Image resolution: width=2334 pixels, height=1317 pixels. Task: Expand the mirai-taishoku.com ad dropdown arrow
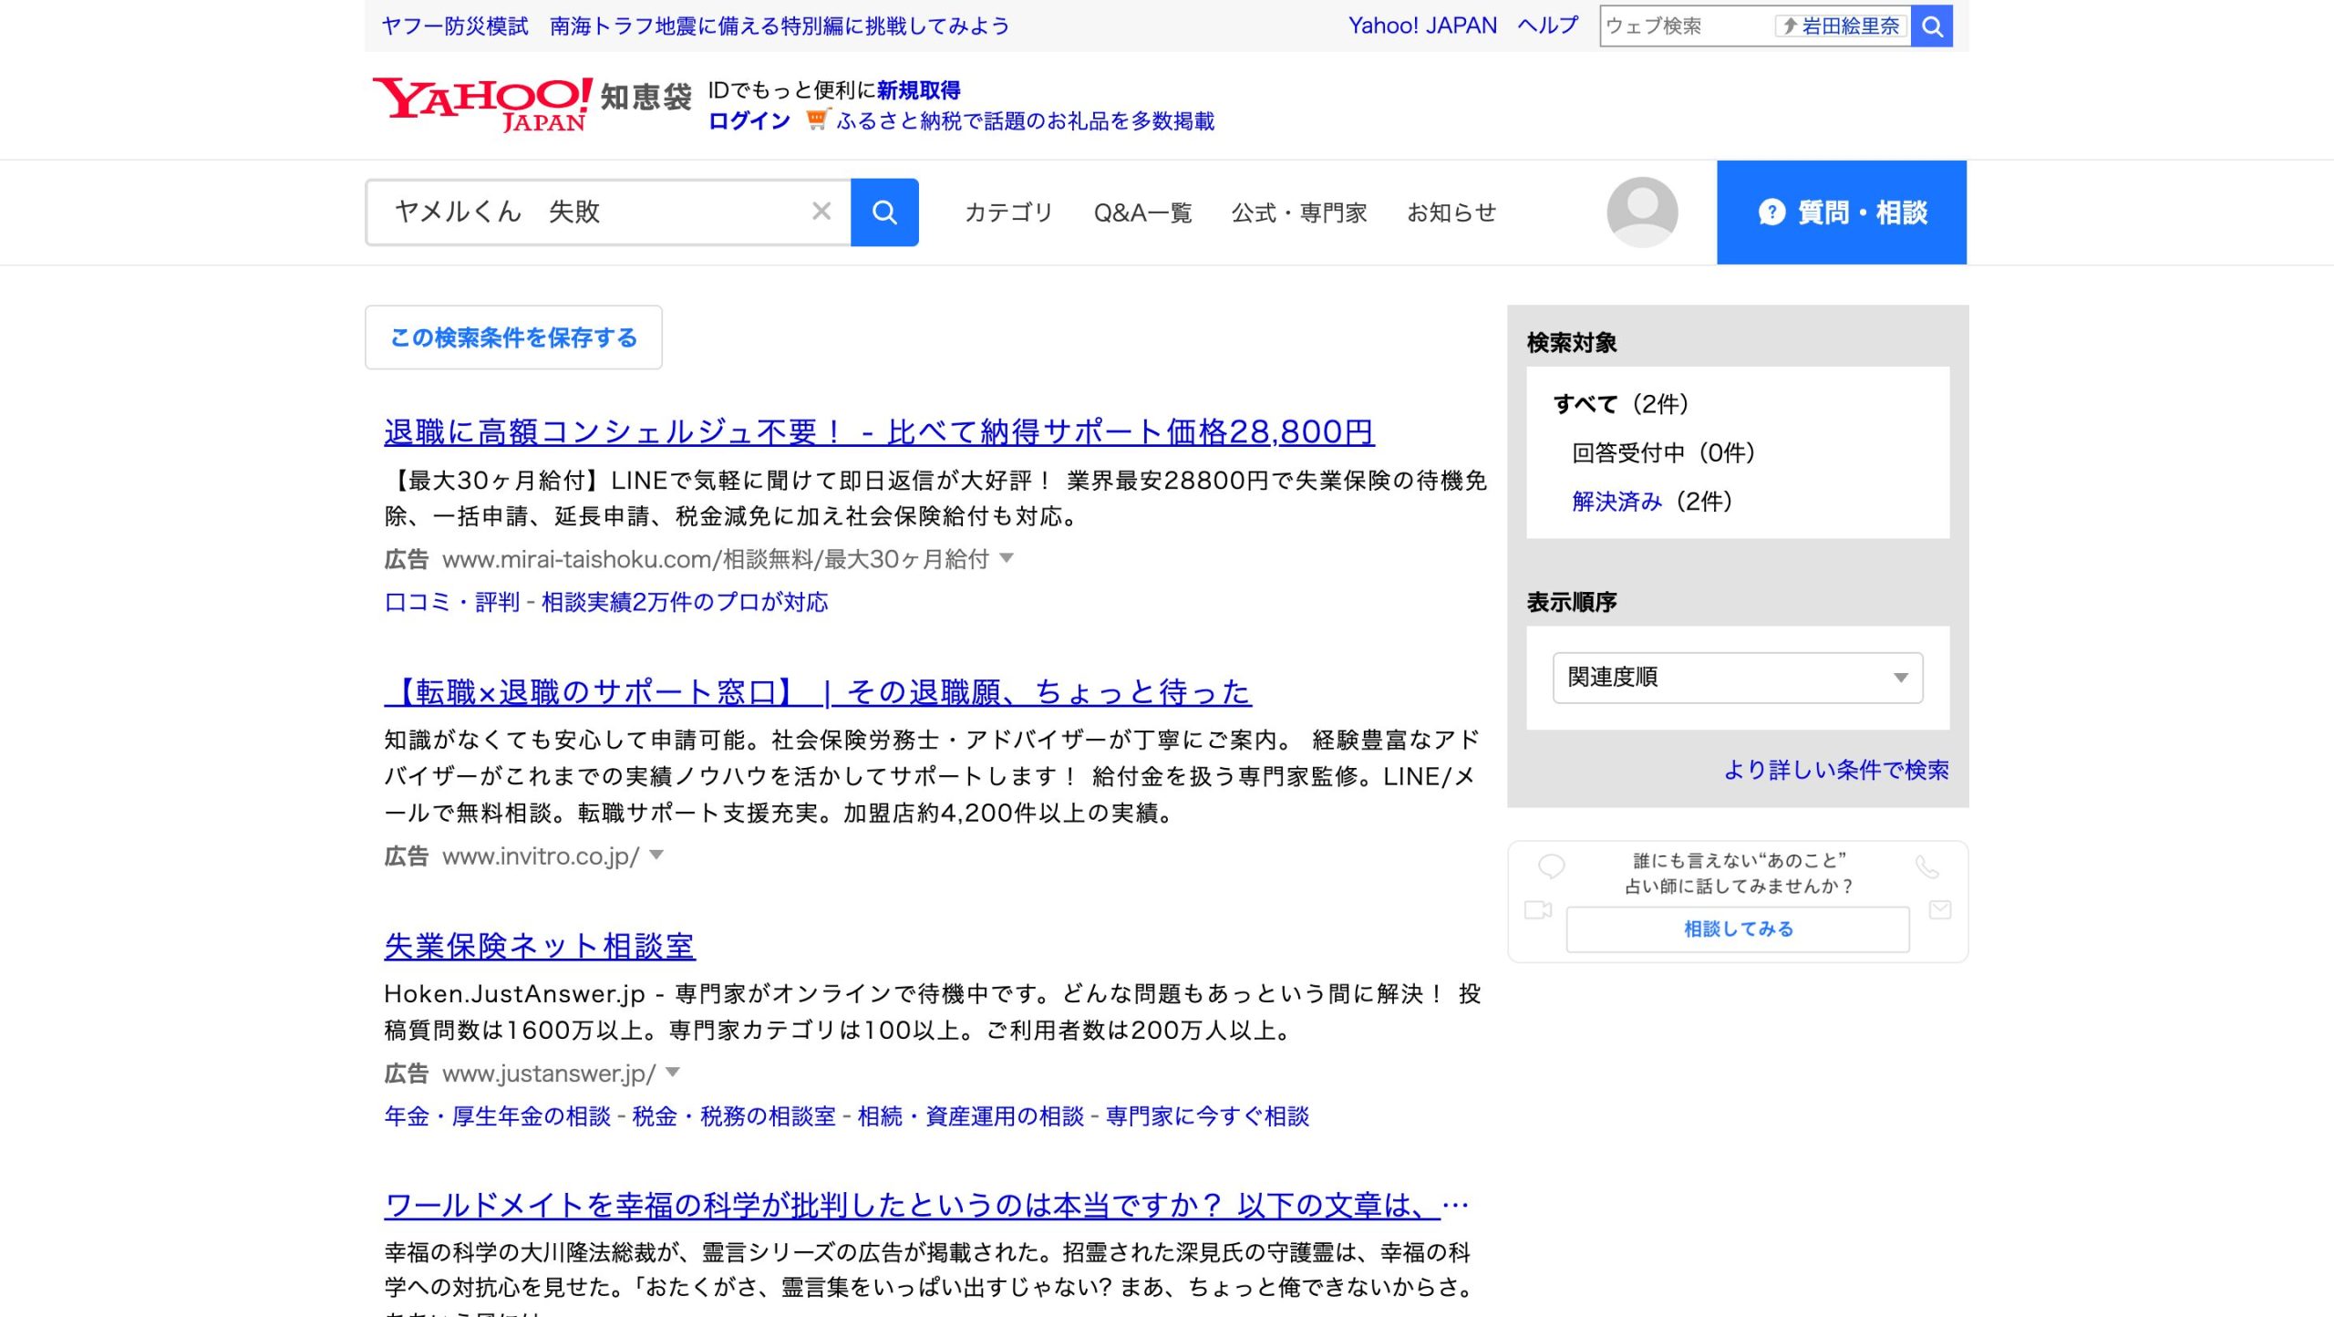pos(1007,558)
